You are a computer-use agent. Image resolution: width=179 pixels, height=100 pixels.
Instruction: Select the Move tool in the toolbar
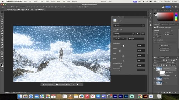coord(2,12)
